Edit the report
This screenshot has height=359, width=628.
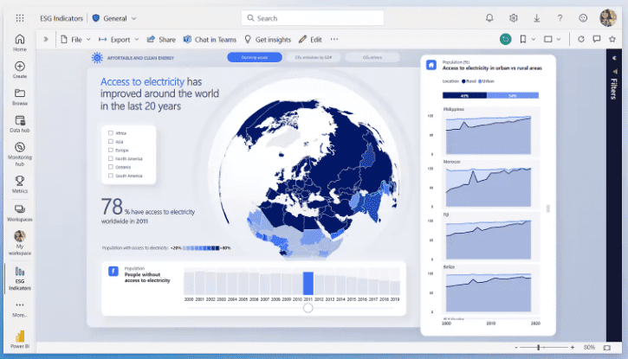310,40
